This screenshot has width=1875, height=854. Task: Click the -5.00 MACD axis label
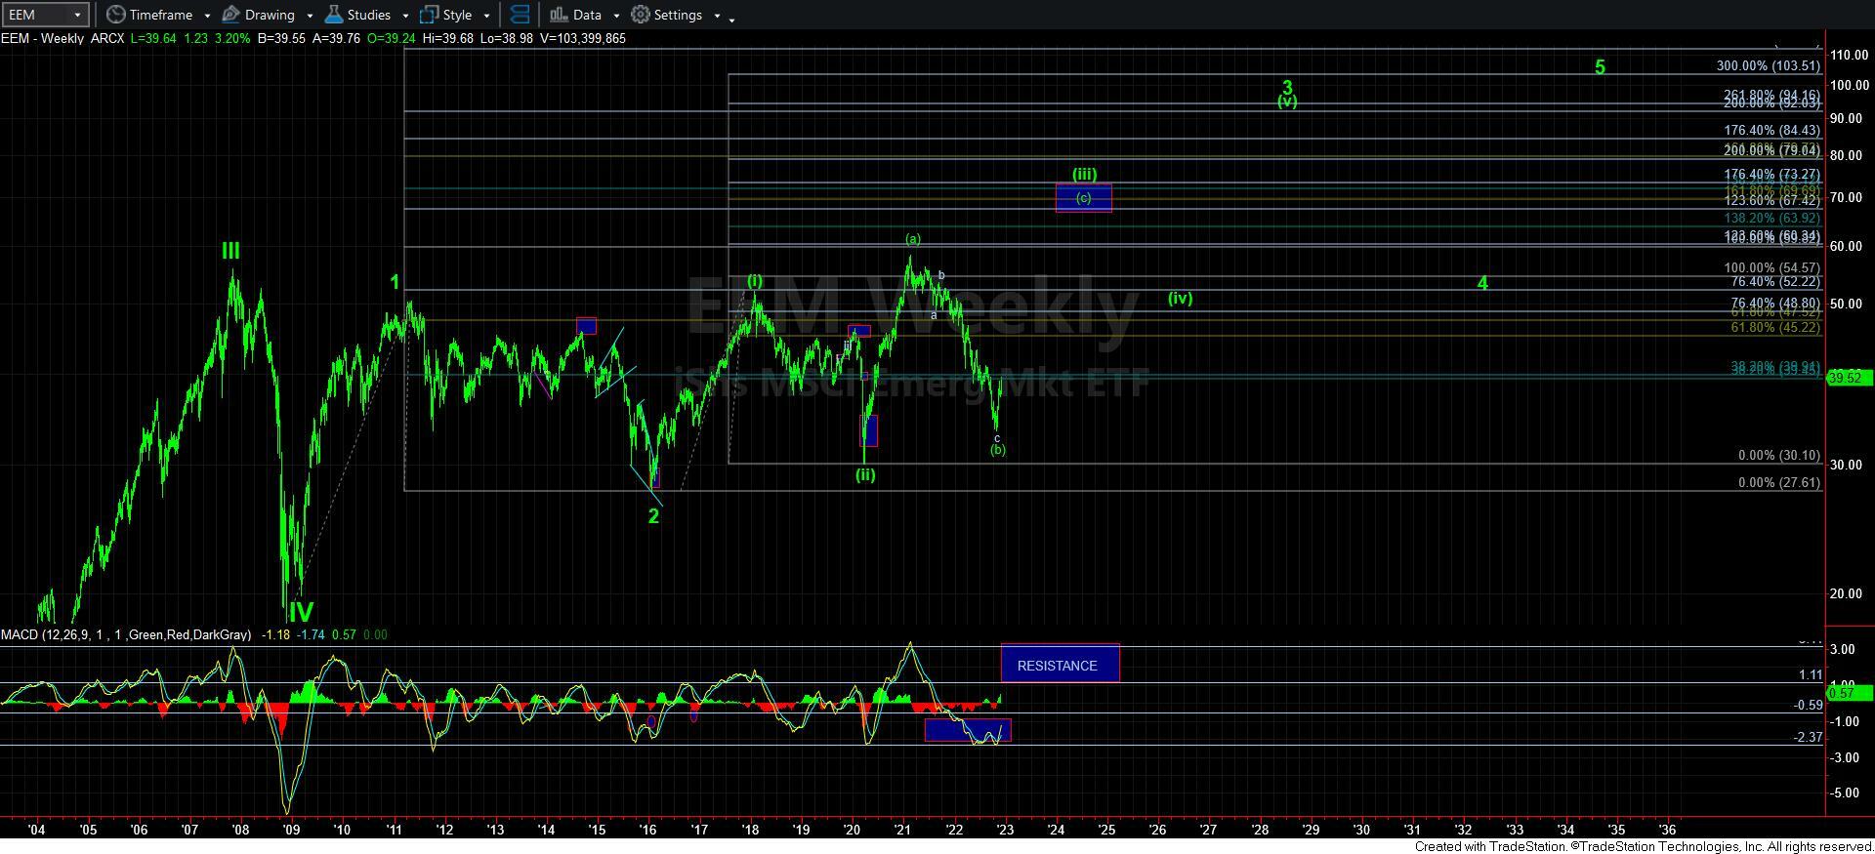pyautogui.click(x=1845, y=793)
